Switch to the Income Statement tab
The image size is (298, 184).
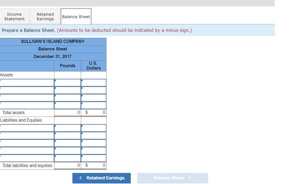click(15, 16)
